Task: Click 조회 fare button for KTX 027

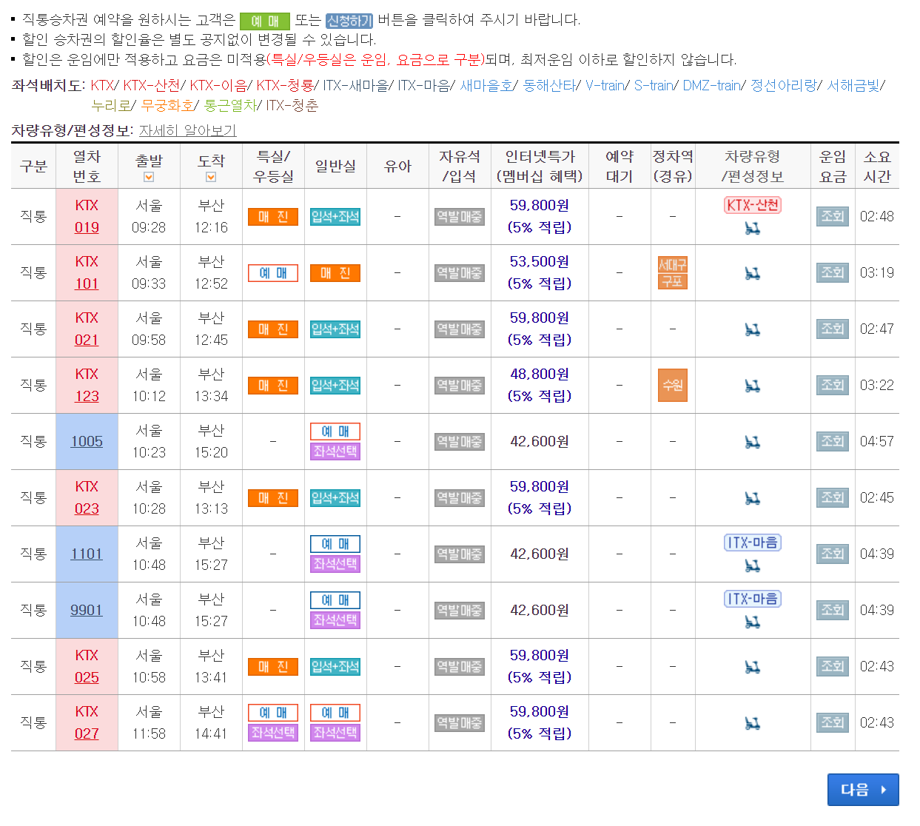Action: point(833,722)
